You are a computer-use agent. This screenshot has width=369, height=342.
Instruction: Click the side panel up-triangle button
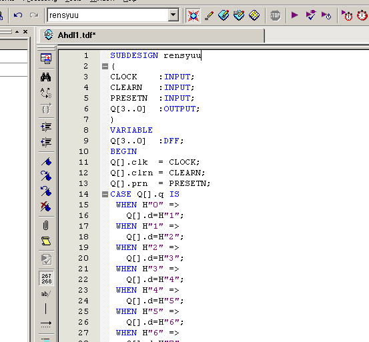coord(17,31)
